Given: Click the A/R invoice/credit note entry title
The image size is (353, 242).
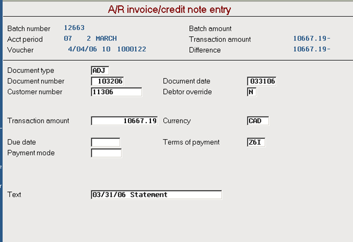Looking at the screenshot, I should [x=169, y=10].
